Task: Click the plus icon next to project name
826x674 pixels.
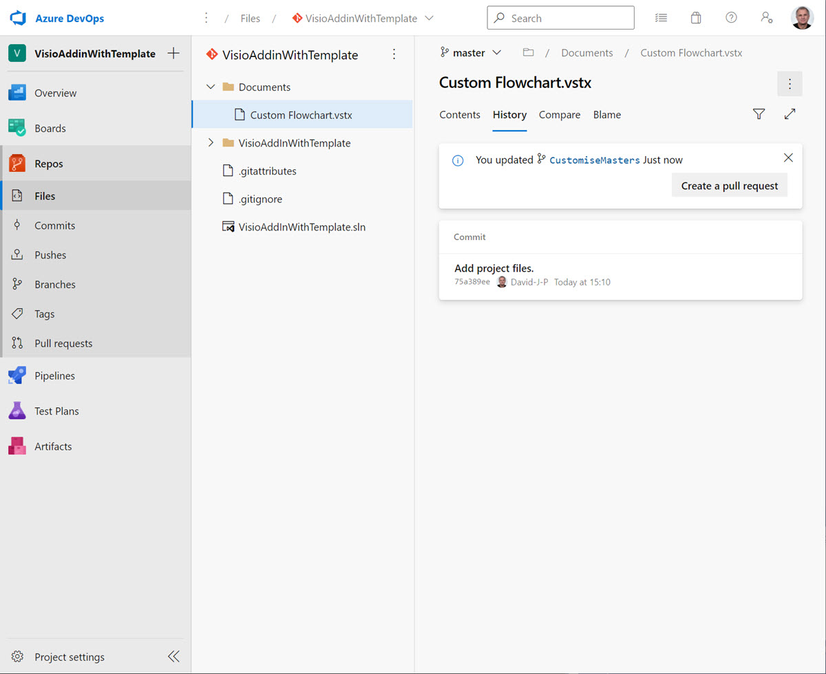Action: (x=173, y=53)
